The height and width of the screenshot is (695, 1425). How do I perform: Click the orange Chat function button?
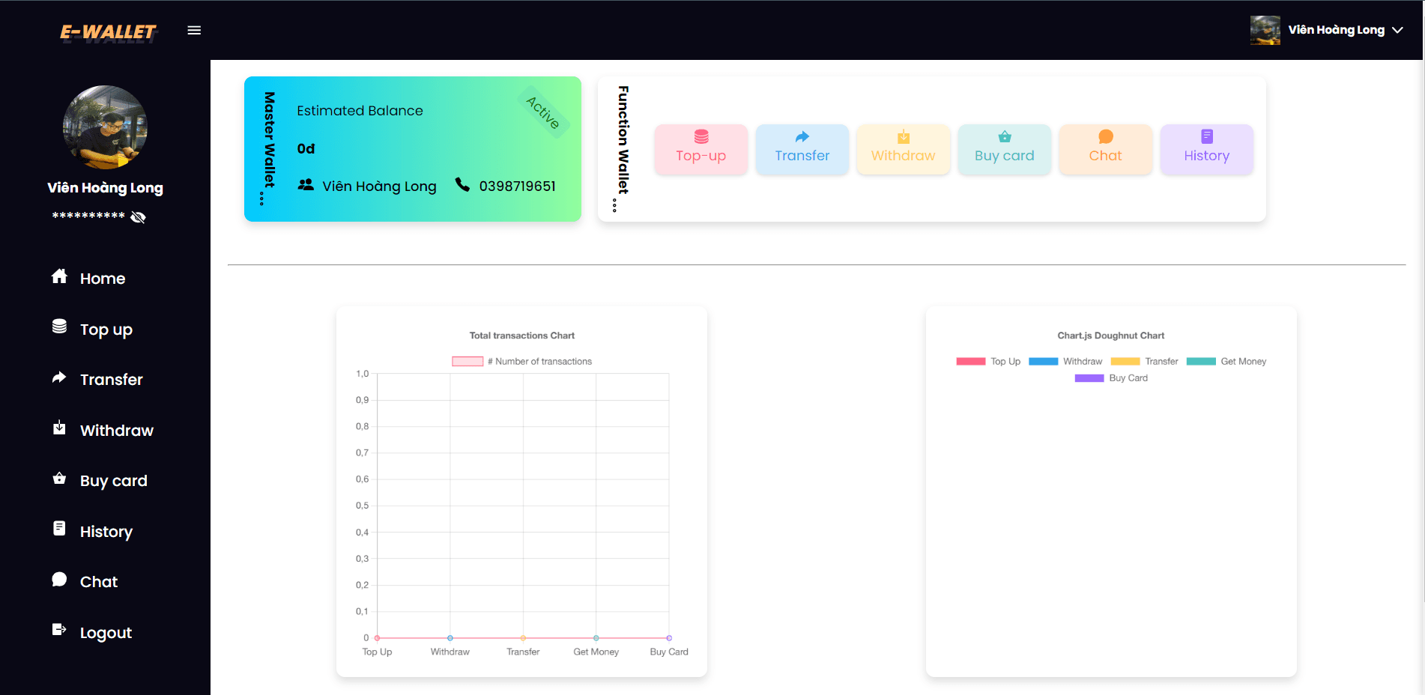[1106, 149]
